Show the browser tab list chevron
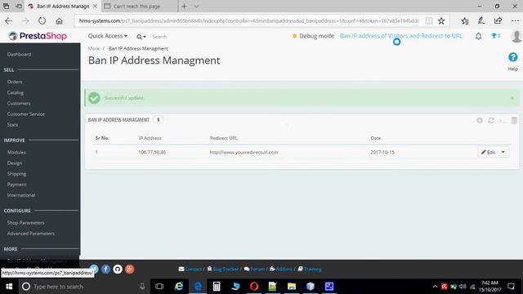This screenshot has height=294, width=523. (196, 7)
